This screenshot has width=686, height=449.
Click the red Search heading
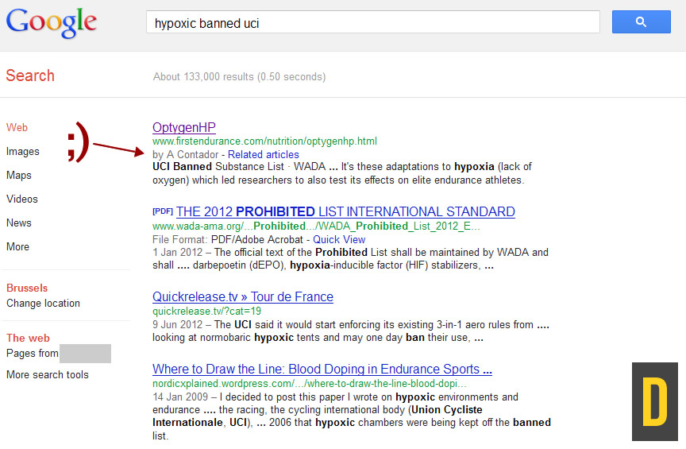[30, 75]
